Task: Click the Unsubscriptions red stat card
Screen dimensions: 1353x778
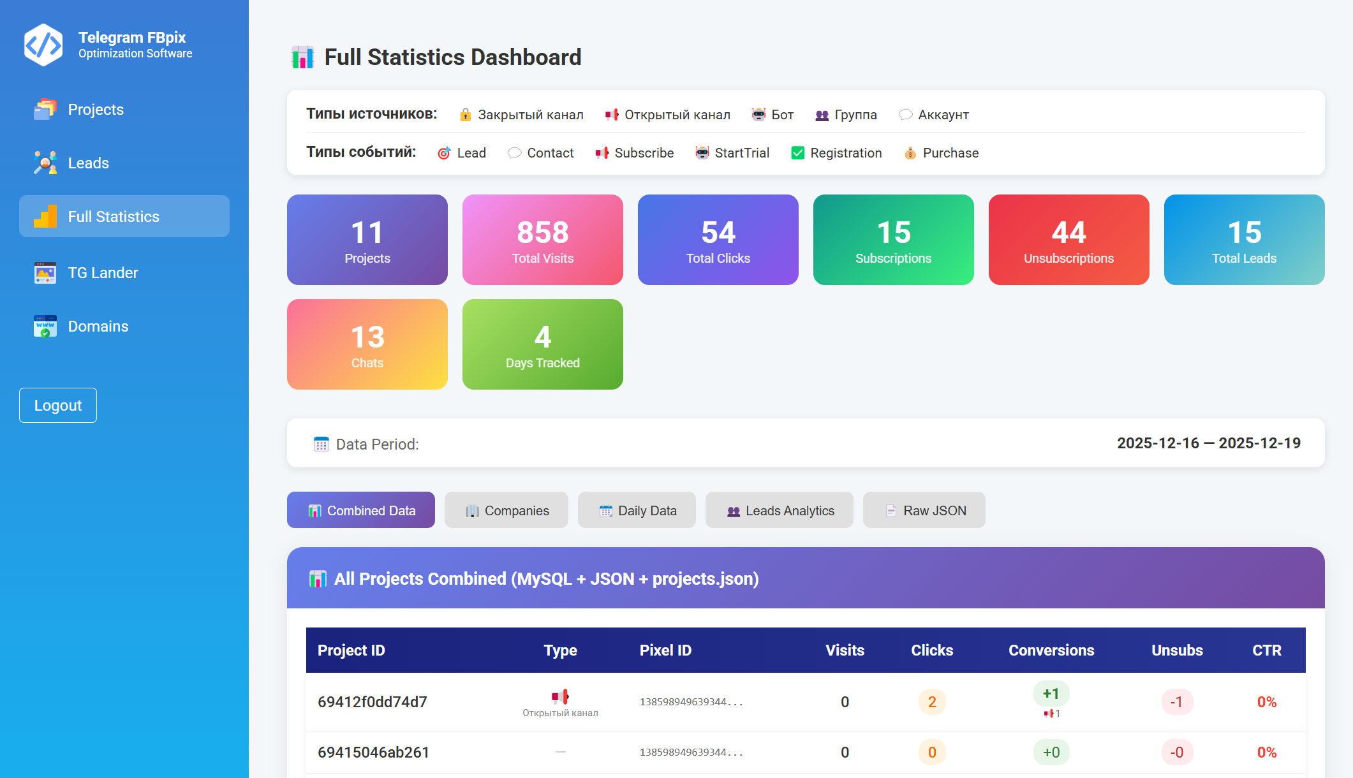Action: 1068,240
